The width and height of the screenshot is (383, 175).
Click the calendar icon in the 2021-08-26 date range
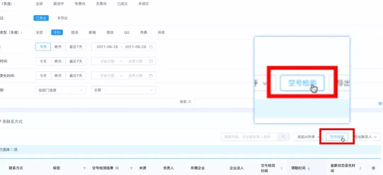151,47
